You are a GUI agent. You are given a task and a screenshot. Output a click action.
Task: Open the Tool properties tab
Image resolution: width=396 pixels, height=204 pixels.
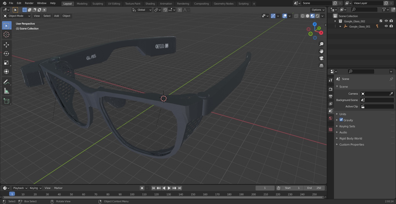tap(330, 80)
